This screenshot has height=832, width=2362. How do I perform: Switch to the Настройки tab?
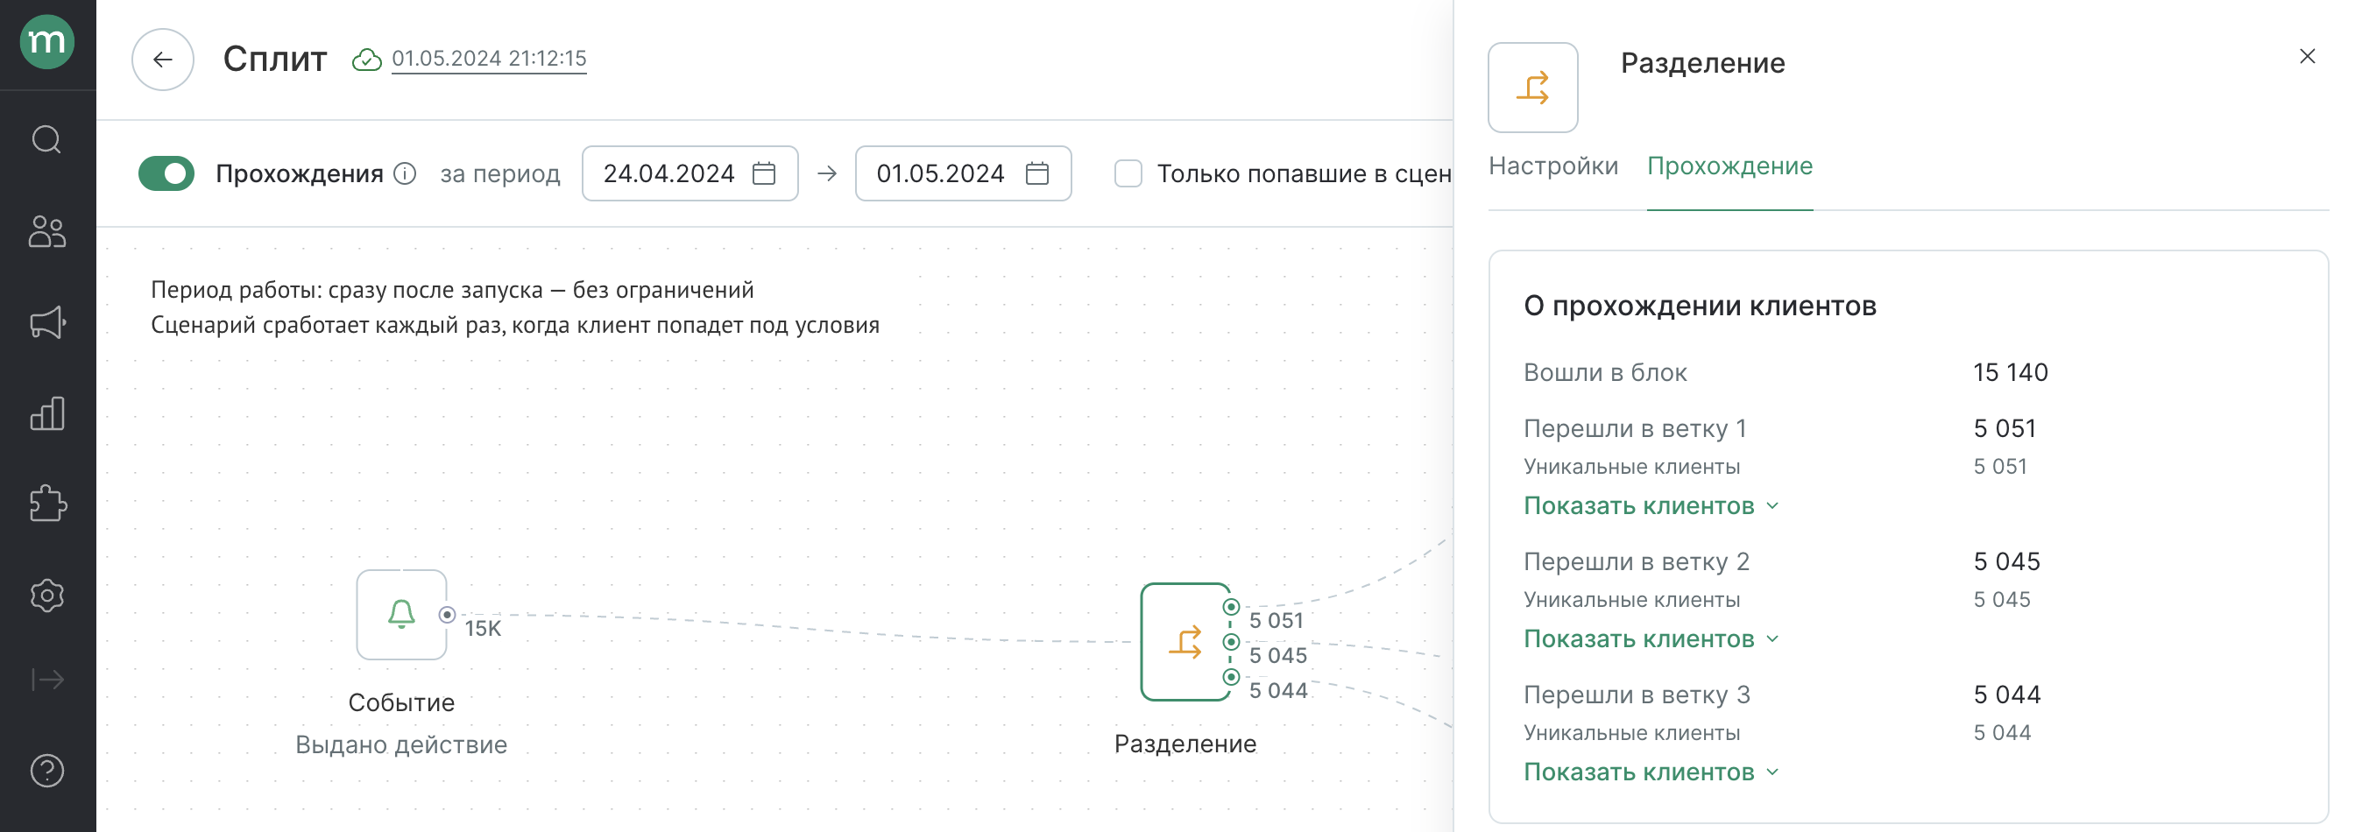point(1553,166)
